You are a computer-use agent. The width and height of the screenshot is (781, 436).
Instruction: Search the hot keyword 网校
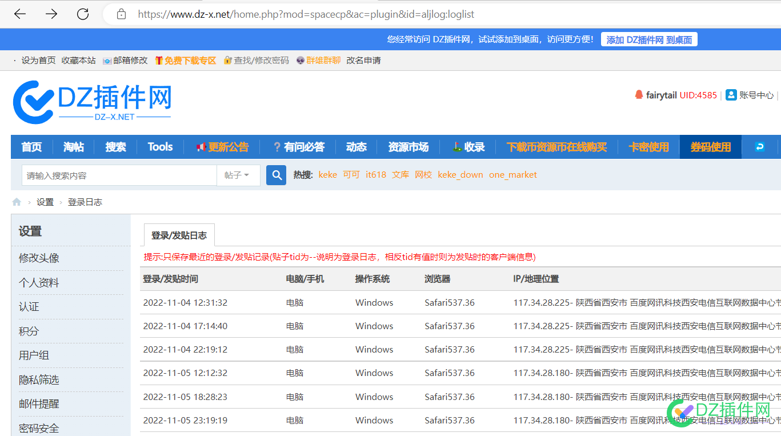coord(423,175)
